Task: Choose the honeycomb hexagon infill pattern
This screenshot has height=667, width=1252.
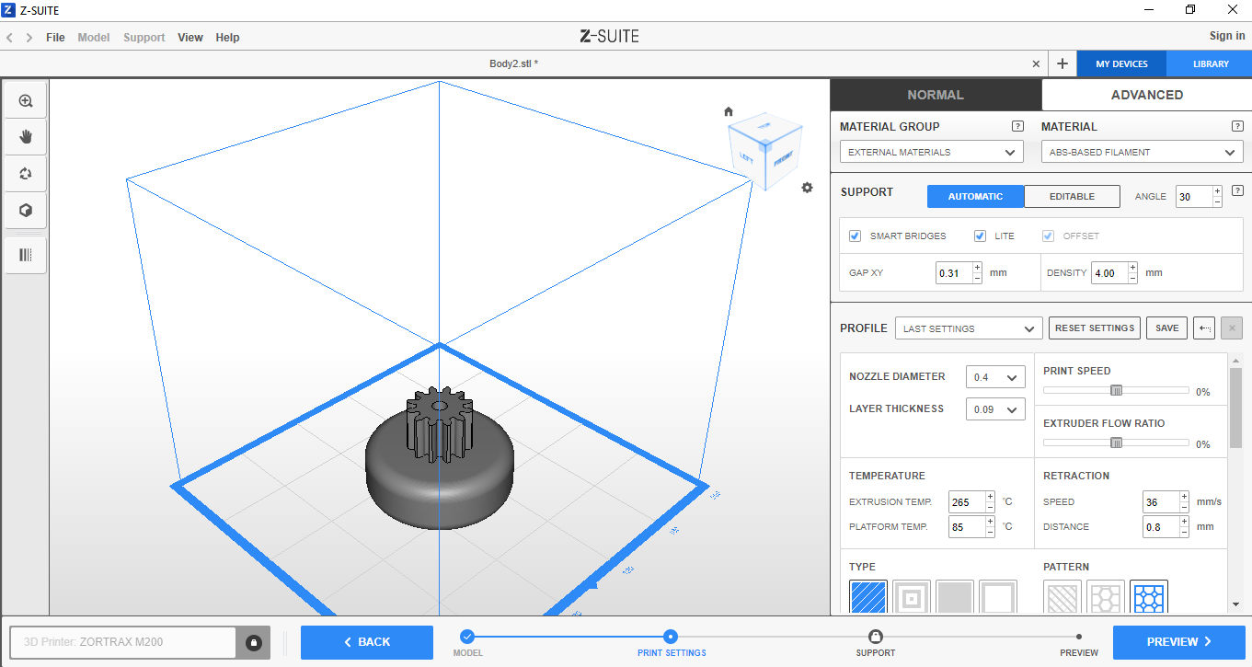Action: [1106, 598]
